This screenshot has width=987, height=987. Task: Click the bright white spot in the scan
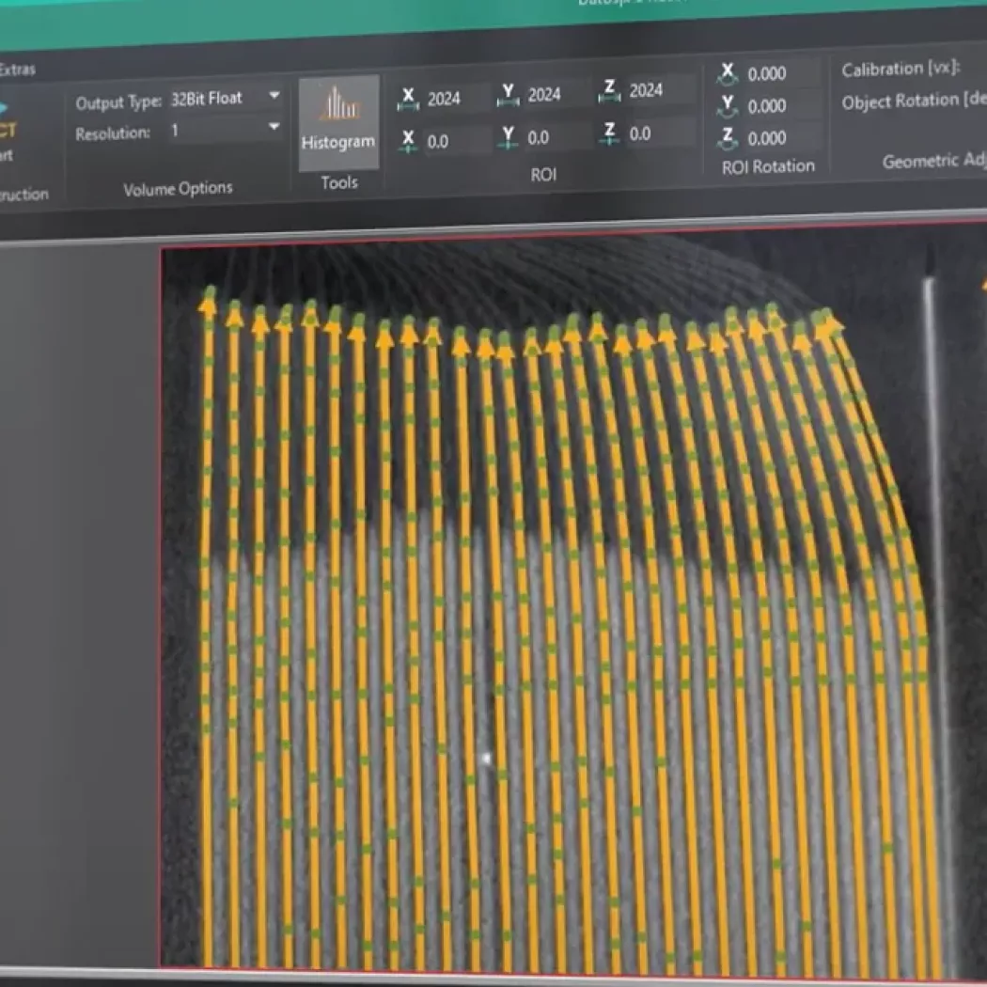coord(486,757)
